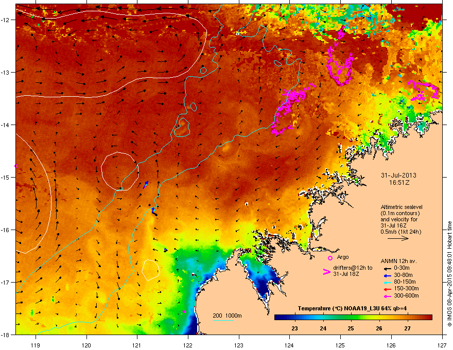Screen dimensions: 453x350
Task: Click the '0.5m/s (1kt 24h)' scale text
Action: pyautogui.click(x=400, y=232)
